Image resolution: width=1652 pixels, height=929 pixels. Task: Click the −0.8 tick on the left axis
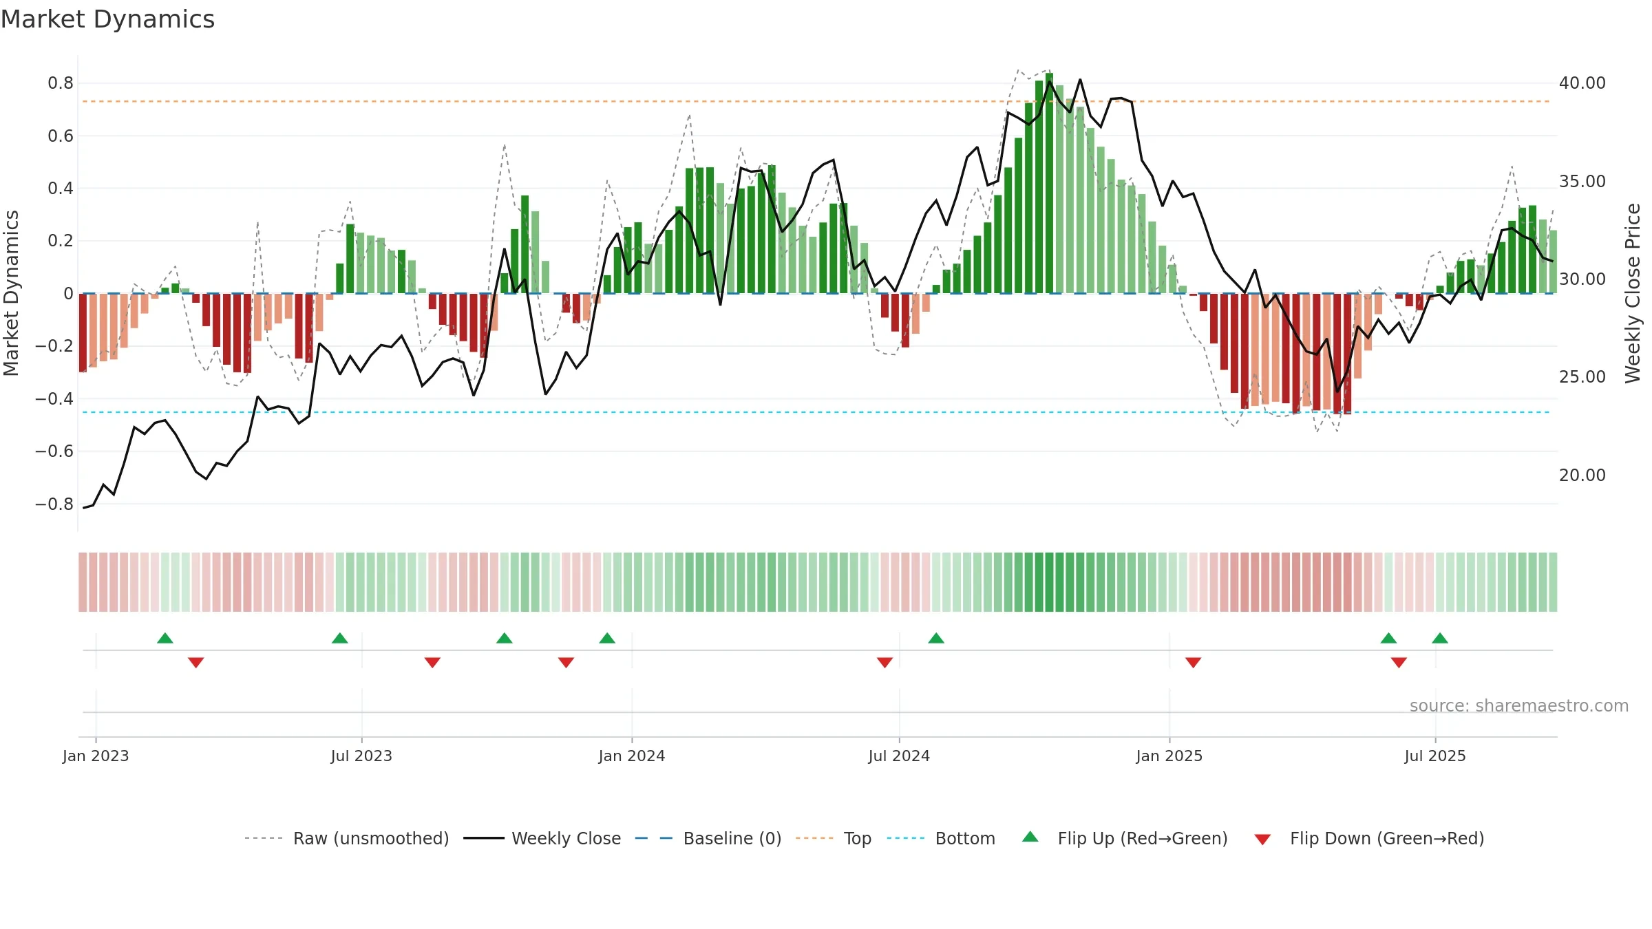(x=54, y=504)
